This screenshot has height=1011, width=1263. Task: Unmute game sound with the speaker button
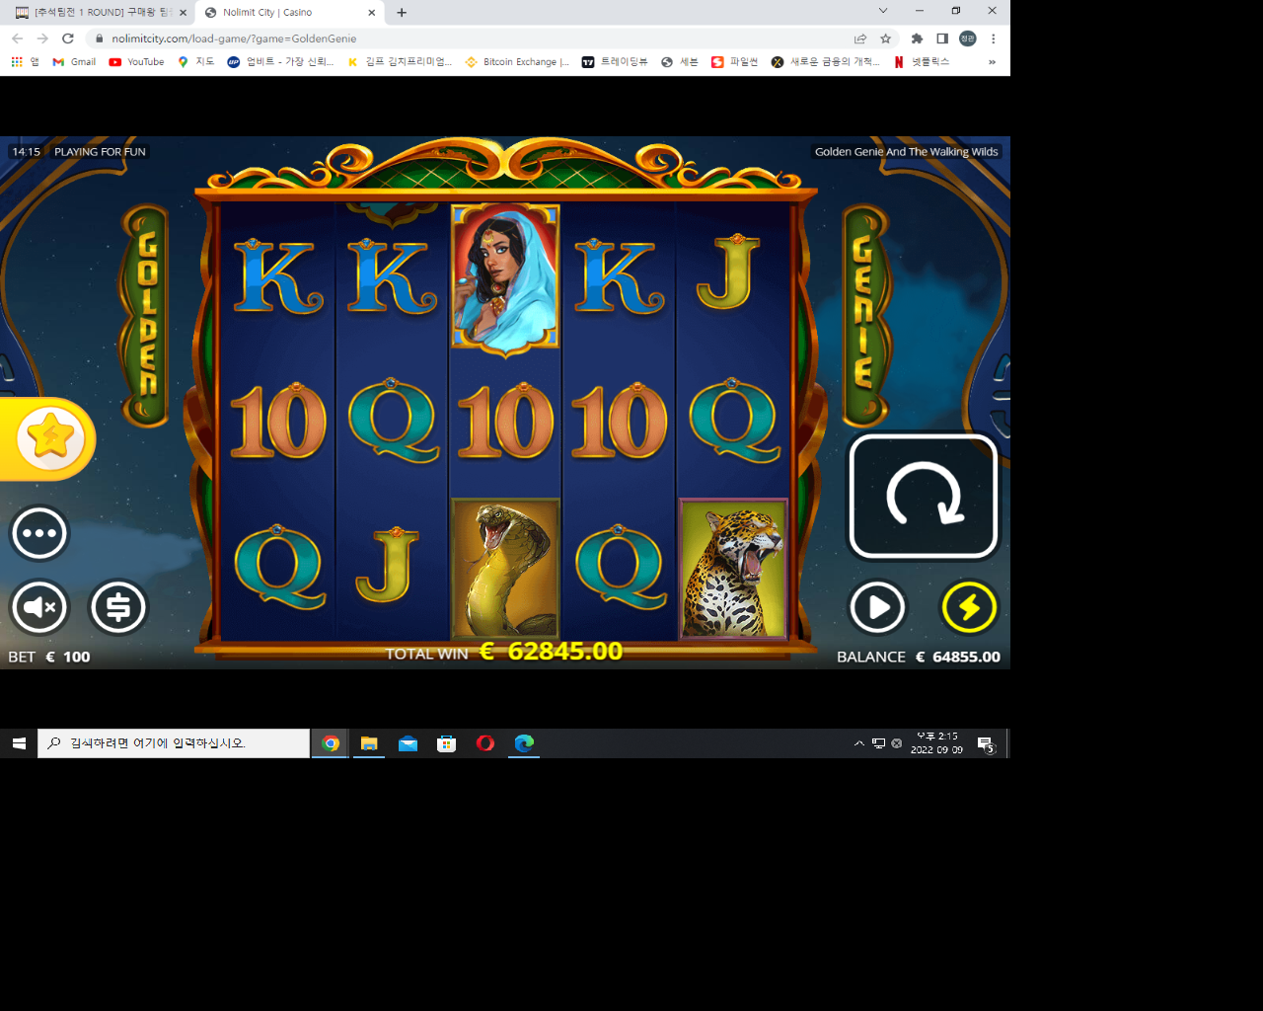[x=39, y=607]
